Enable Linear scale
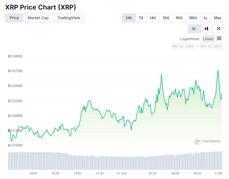Viewport: 229px width, 179px height. pyautogui.click(x=208, y=39)
